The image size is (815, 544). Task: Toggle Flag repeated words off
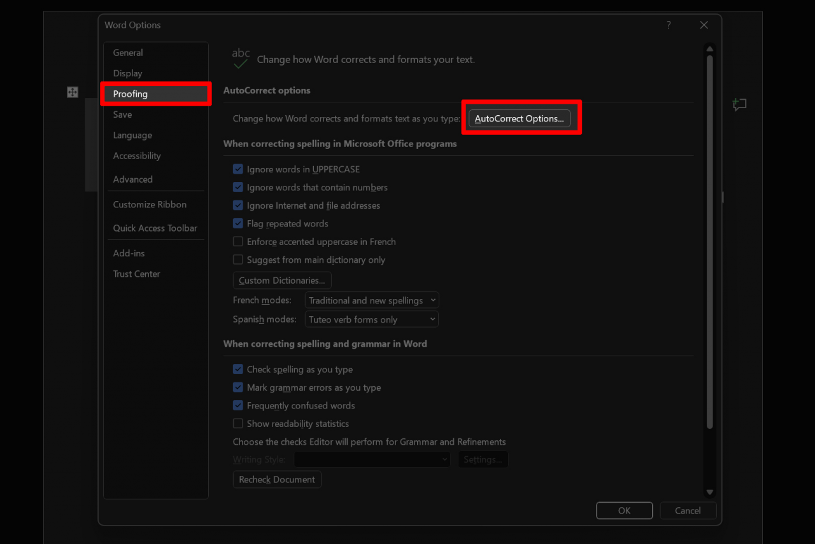click(x=237, y=223)
